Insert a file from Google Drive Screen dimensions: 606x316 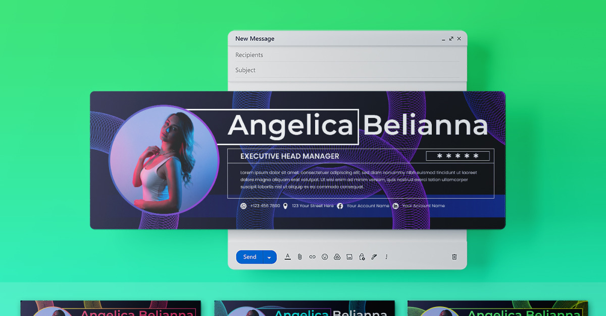[x=337, y=257]
